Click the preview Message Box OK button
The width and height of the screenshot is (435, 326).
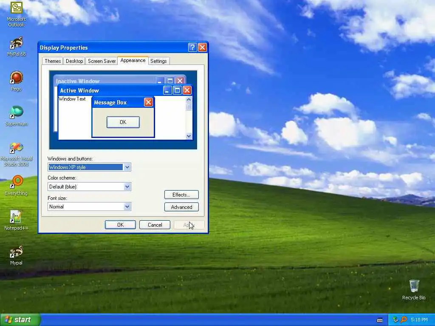tap(123, 122)
